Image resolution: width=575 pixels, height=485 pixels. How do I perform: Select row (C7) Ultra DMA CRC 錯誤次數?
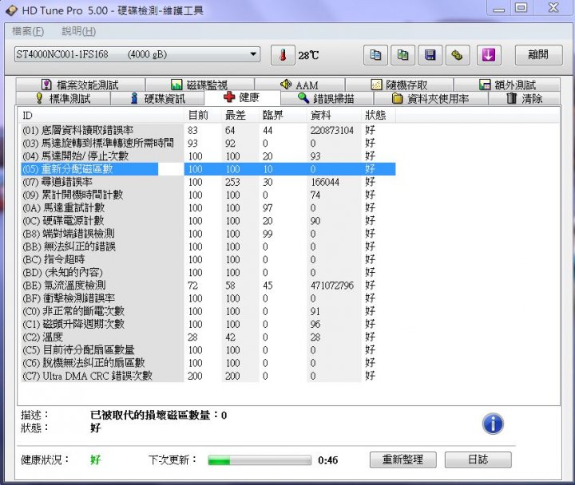click(x=208, y=376)
